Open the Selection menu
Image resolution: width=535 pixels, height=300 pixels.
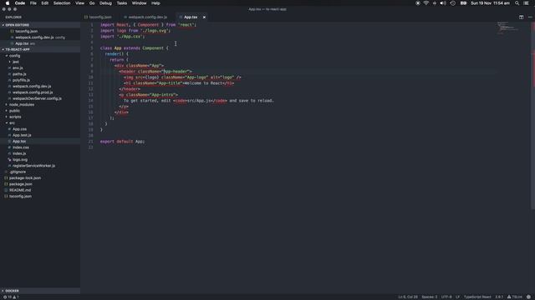tap(62, 3)
